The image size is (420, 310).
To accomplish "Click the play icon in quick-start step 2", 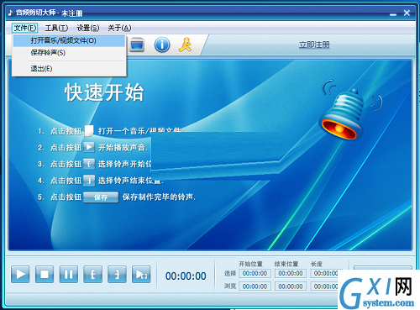I will coord(89,147).
